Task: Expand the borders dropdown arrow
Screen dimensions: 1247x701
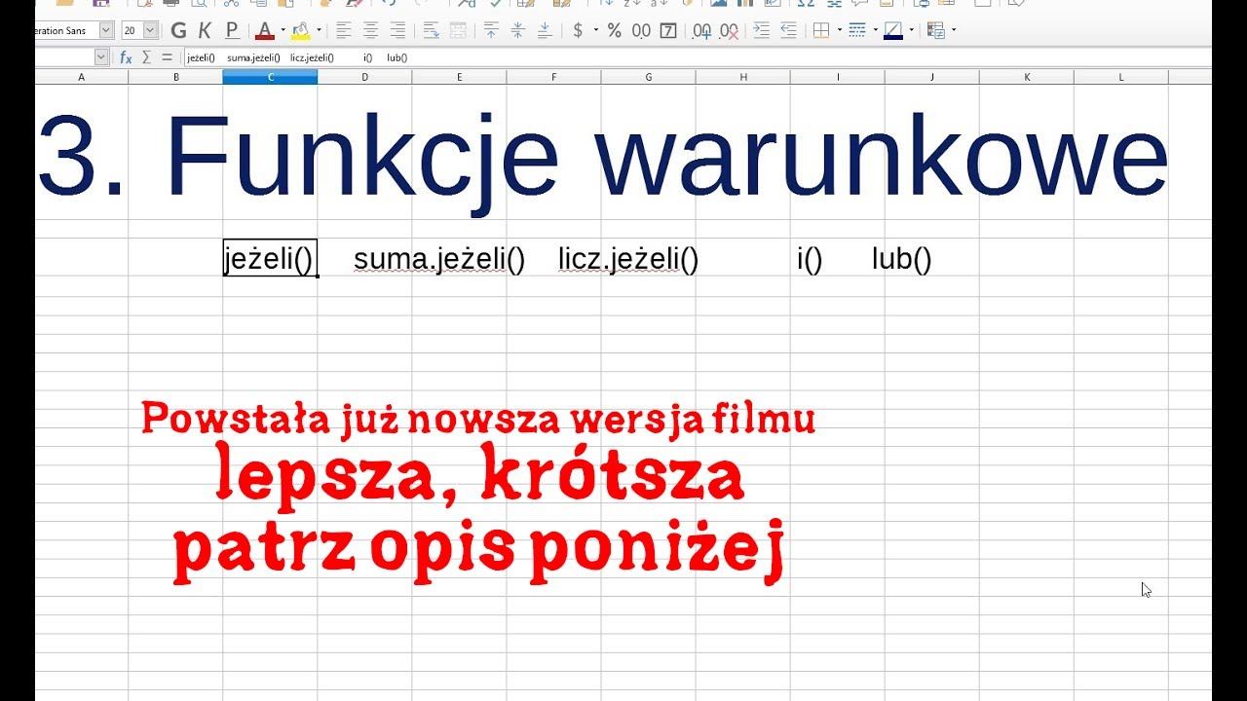Action: (839, 30)
